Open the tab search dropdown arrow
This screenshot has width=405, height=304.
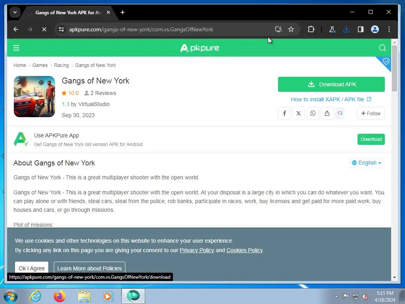[15, 12]
